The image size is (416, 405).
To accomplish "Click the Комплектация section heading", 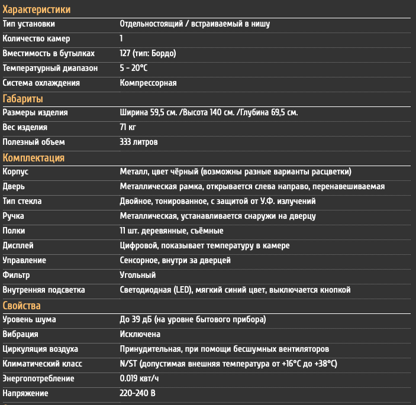I will coord(34,158).
